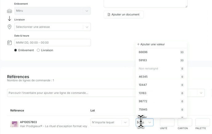Click the Hair Prodigieux product thumbnail
The image size is (212, 134).
pos(14,124)
